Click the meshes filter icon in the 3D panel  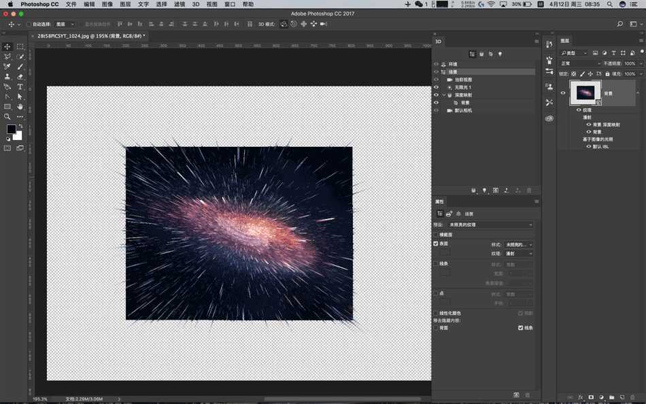pos(481,54)
